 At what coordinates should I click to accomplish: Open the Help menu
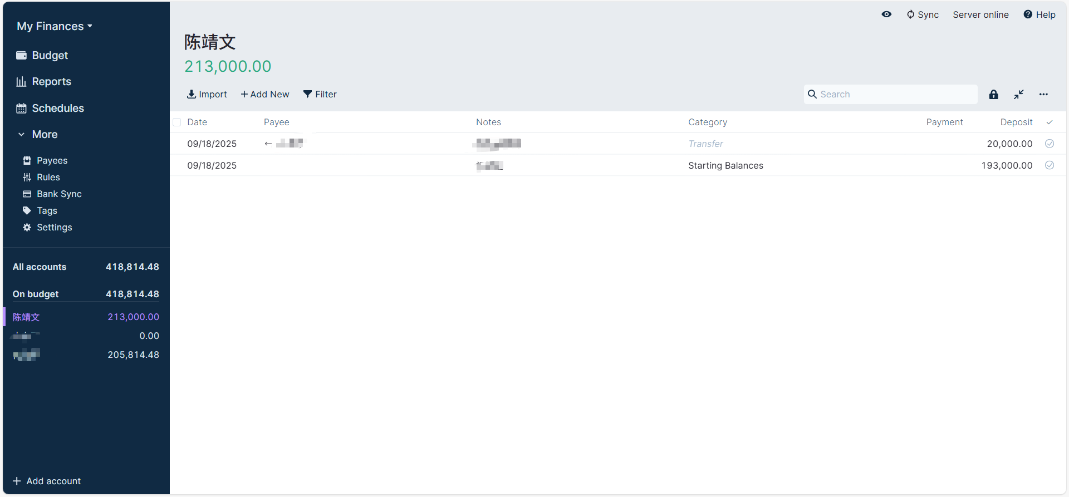(1039, 14)
